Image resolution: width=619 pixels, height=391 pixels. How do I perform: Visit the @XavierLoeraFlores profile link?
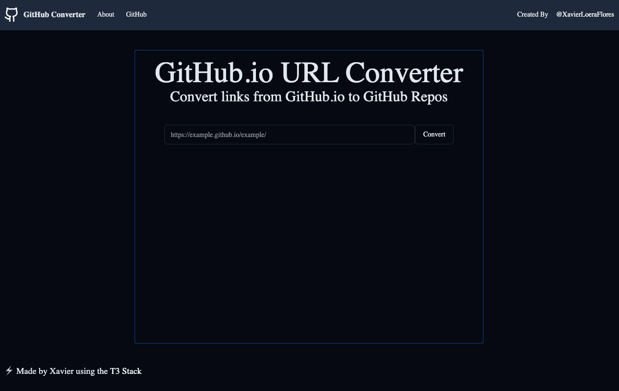585,15
